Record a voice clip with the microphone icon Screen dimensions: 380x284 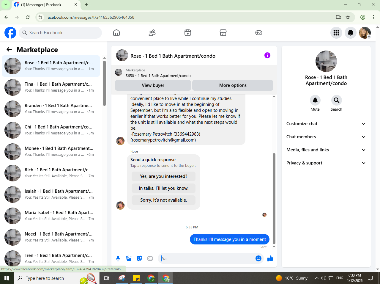point(118,258)
